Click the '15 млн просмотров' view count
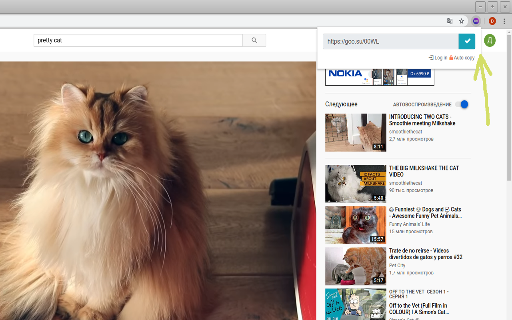 [x=411, y=231]
